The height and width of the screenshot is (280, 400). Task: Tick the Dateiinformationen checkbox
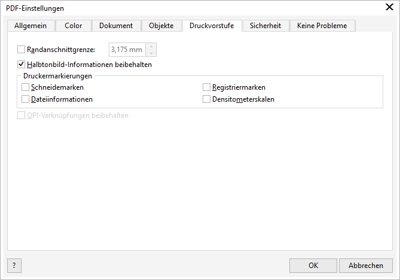tap(26, 99)
